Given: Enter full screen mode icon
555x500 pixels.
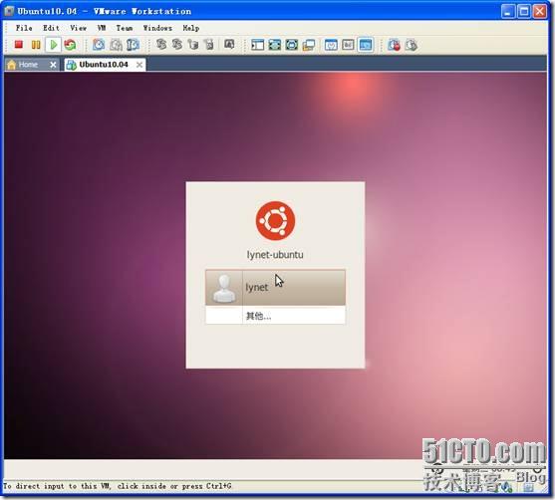Looking at the screenshot, I should (292, 45).
